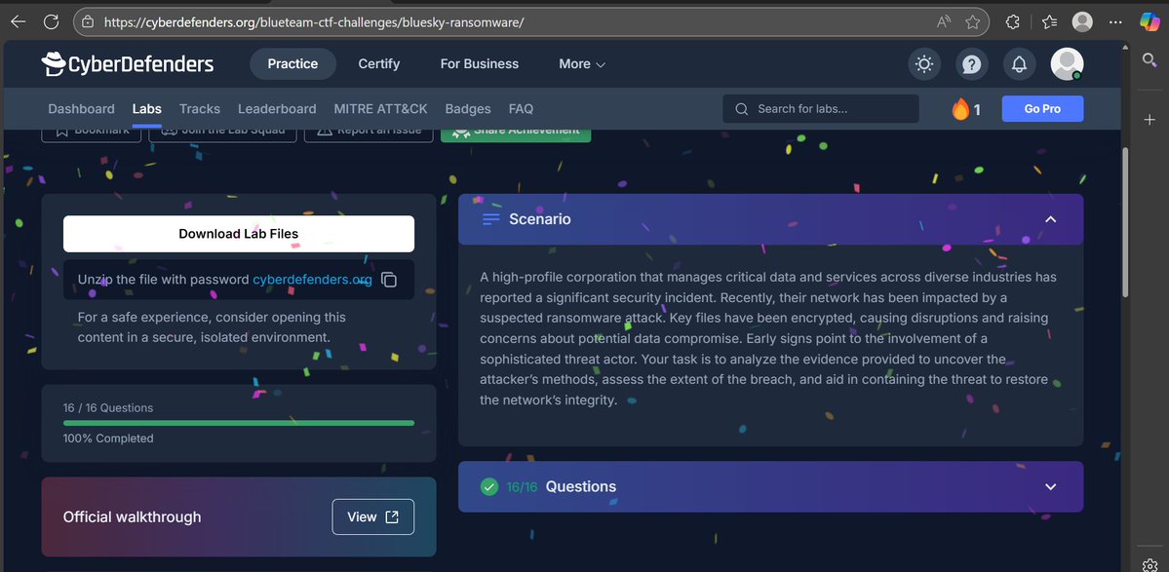Open the Favorites list icon
1169x572 pixels.
[x=1049, y=21]
